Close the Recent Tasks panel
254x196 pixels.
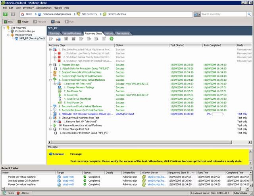251,168
